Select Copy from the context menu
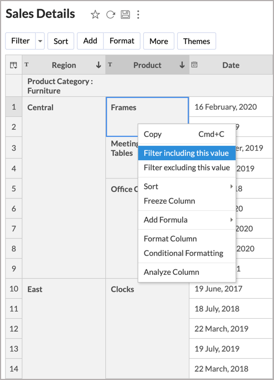The width and height of the screenshot is (274, 380). 187,134
